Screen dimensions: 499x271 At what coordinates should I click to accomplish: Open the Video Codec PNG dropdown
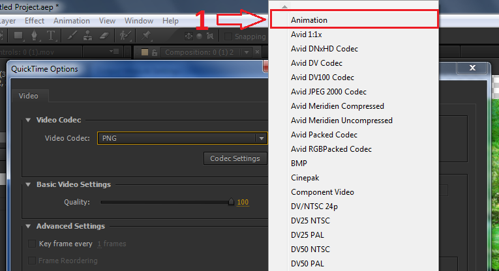pyautogui.click(x=183, y=138)
